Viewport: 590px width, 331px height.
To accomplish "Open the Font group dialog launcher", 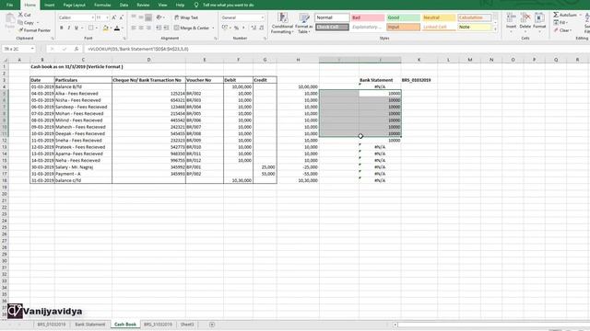I will pyautogui.click(x=124, y=39).
